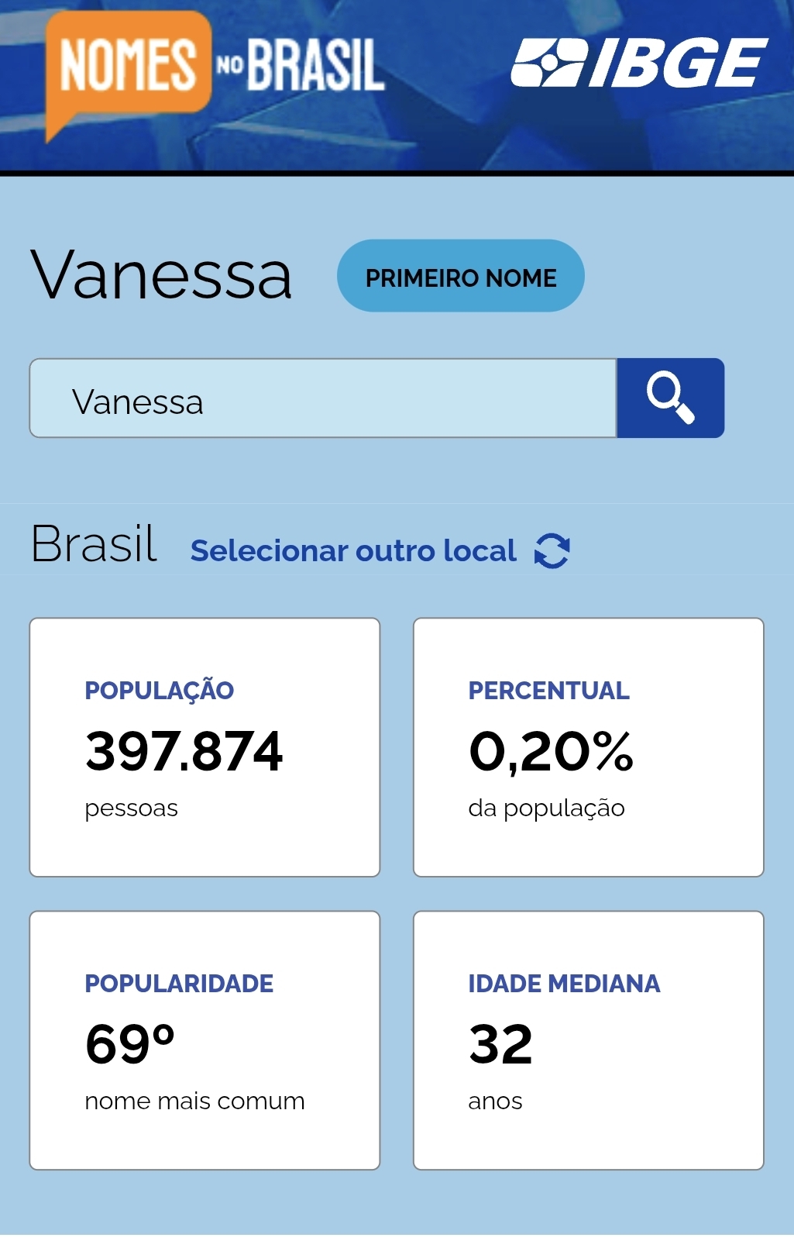
Task: Click the refresh arrows icon beside local
Action: (x=552, y=551)
